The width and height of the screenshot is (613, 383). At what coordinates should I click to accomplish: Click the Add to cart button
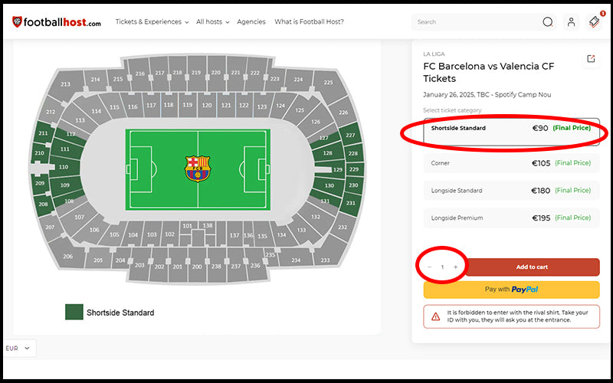[x=533, y=267]
